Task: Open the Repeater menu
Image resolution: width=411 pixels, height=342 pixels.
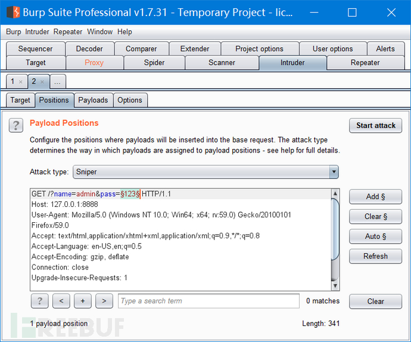Action: point(68,32)
